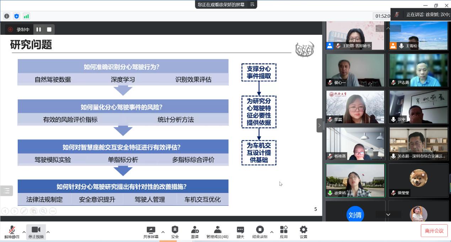The width and height of the screenshot is (451, 242).
Task: Select 徐荣娇's video thumbnail
Action: click(355, 180)
